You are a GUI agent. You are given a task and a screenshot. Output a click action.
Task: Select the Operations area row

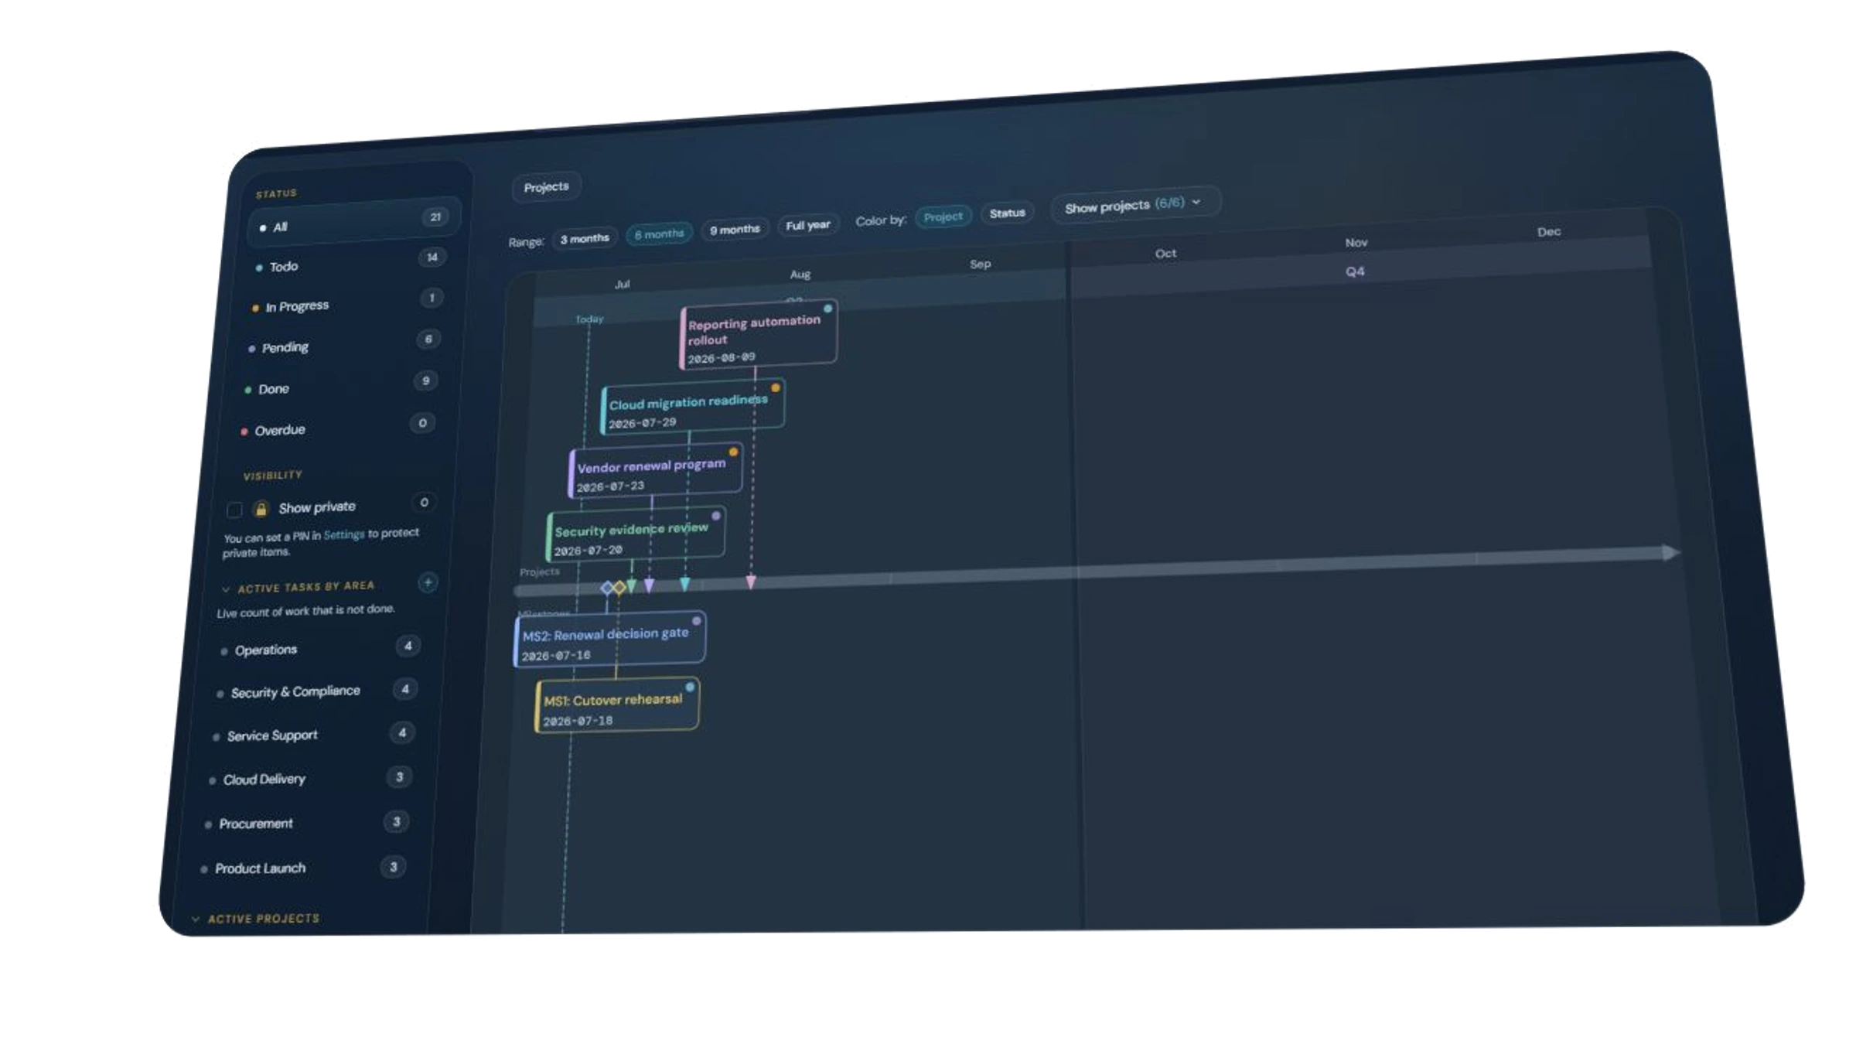(x=319, y=648)
